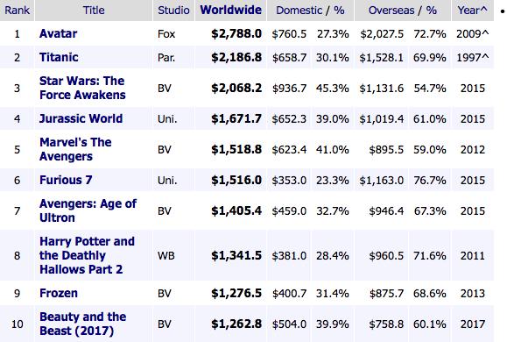This screenshot has width=507, height=342.
Task: Open the Frozen movie link
Action: pyautogui.click(x=59, y=293)
